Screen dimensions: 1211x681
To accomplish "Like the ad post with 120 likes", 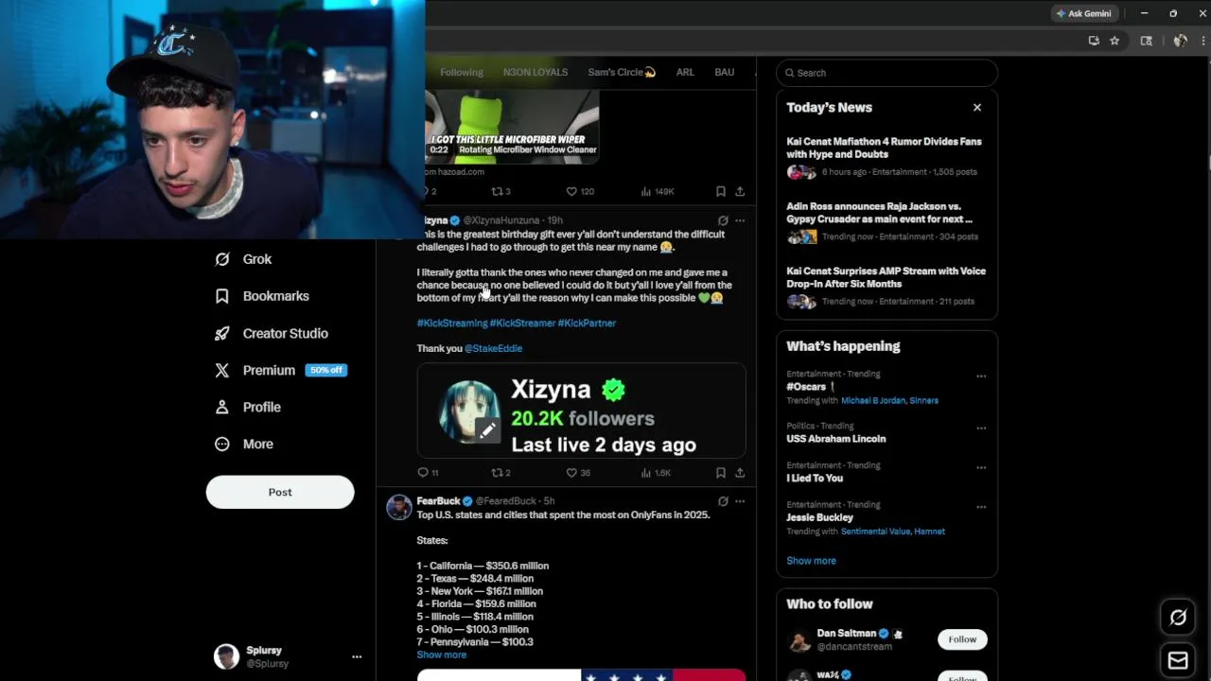I will (579, 191).
